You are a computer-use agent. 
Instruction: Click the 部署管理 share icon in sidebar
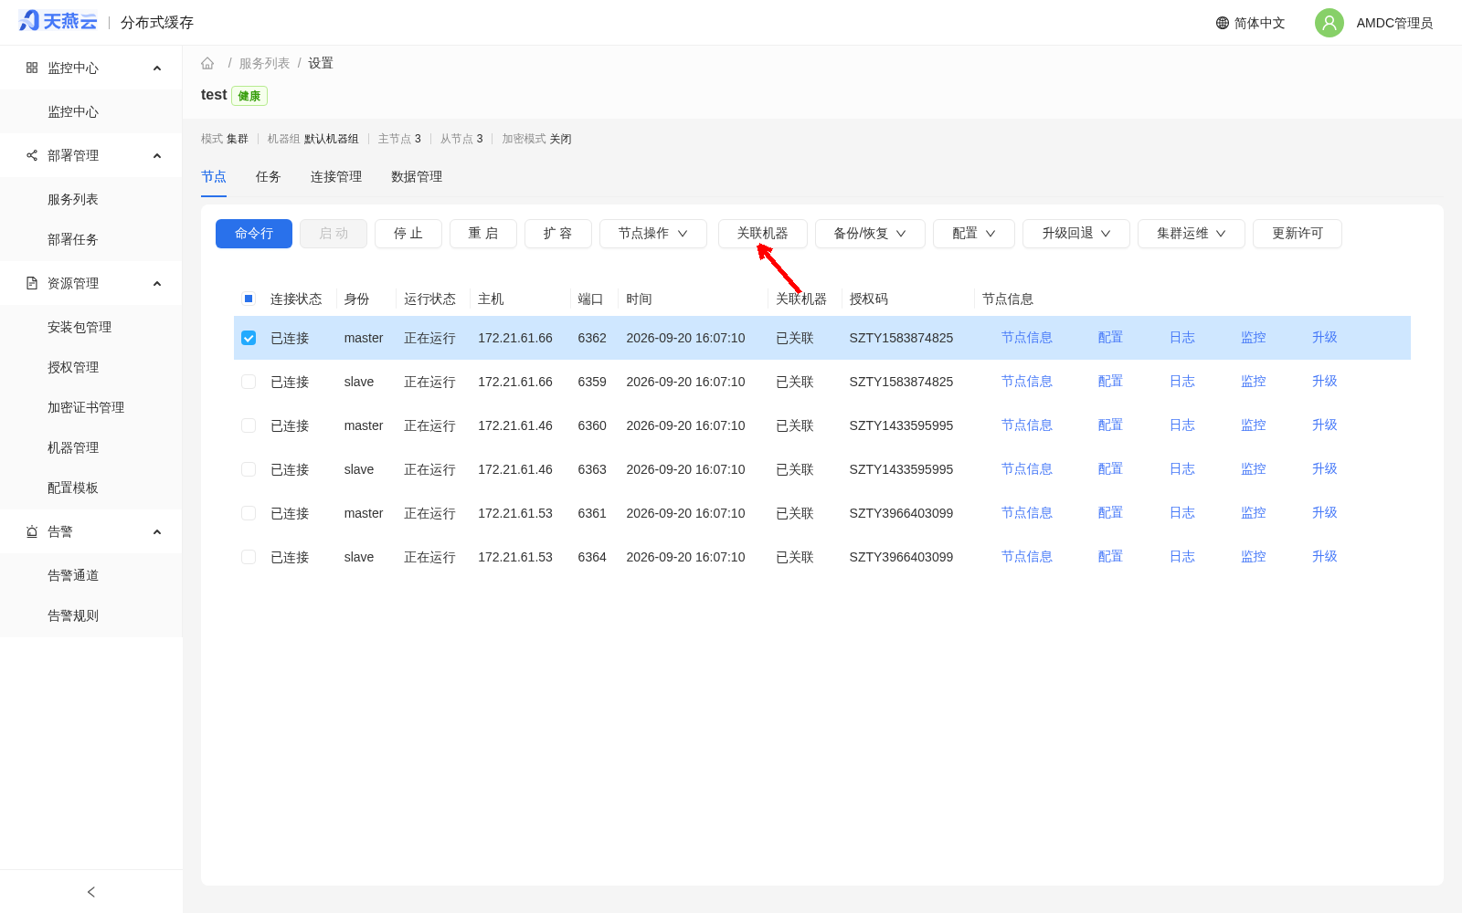tap(32, 155)
